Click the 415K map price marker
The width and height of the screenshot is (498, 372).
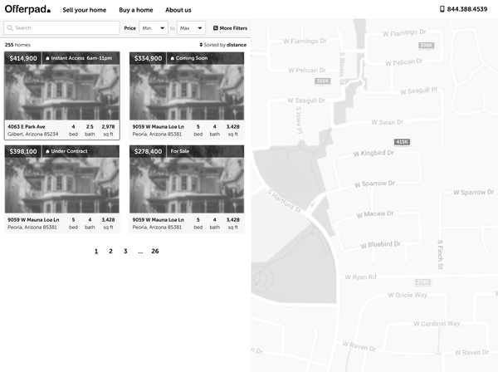tap(402, 142)
